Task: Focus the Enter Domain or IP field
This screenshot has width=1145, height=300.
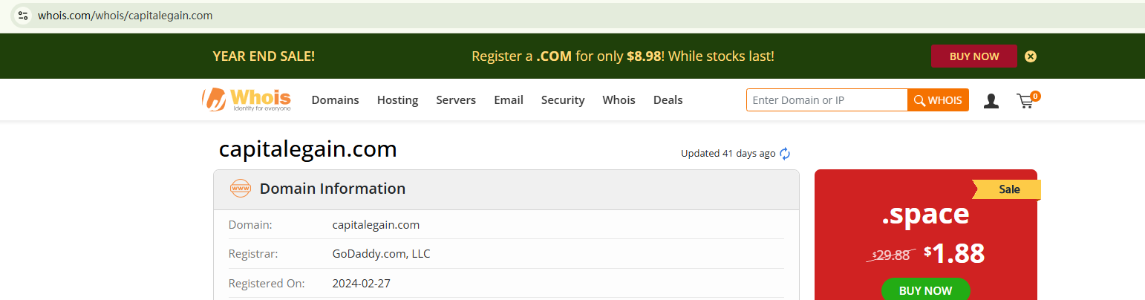Action: [826, 100]
